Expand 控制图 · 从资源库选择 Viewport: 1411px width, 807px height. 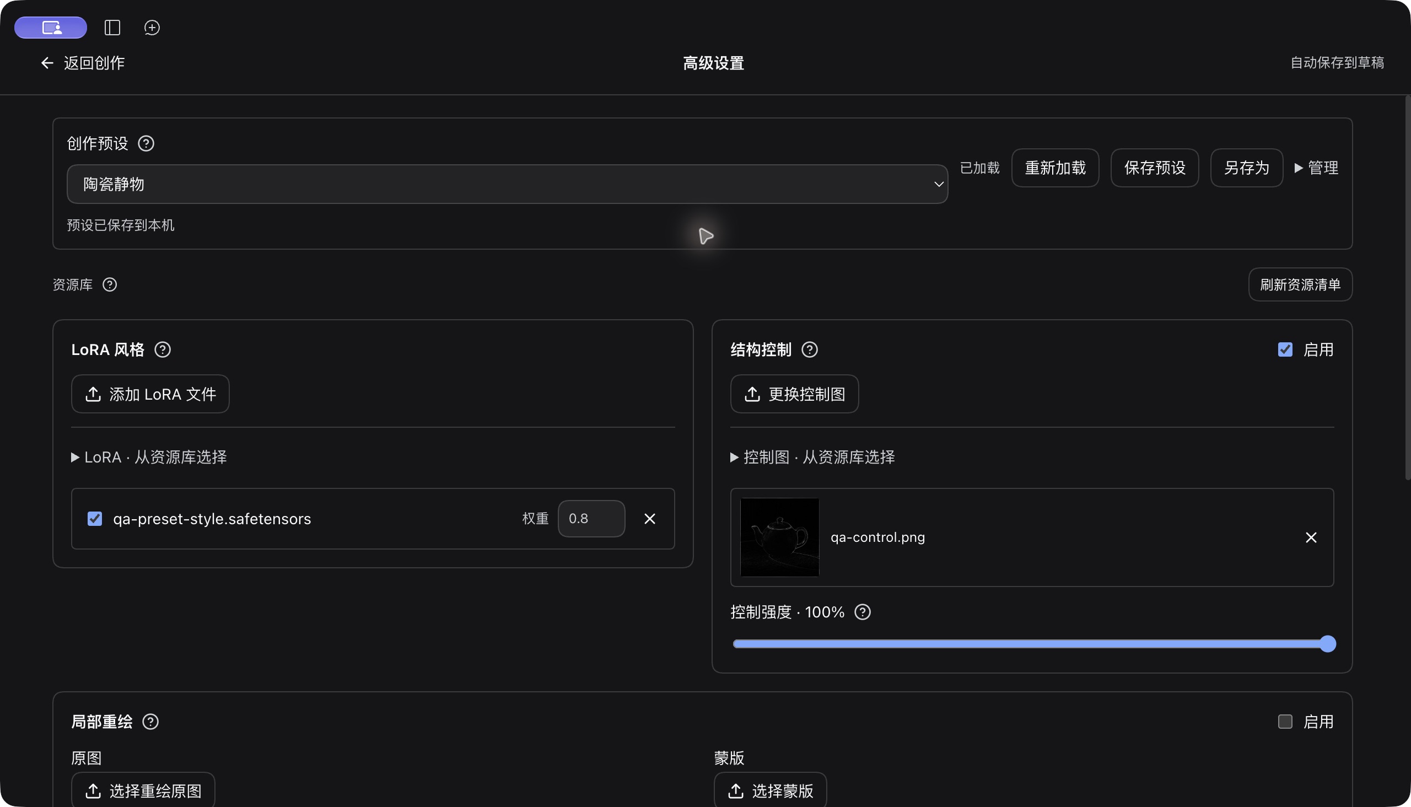(812, 458)
